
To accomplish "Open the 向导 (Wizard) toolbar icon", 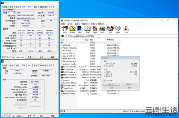I will [x=110, y=28].
